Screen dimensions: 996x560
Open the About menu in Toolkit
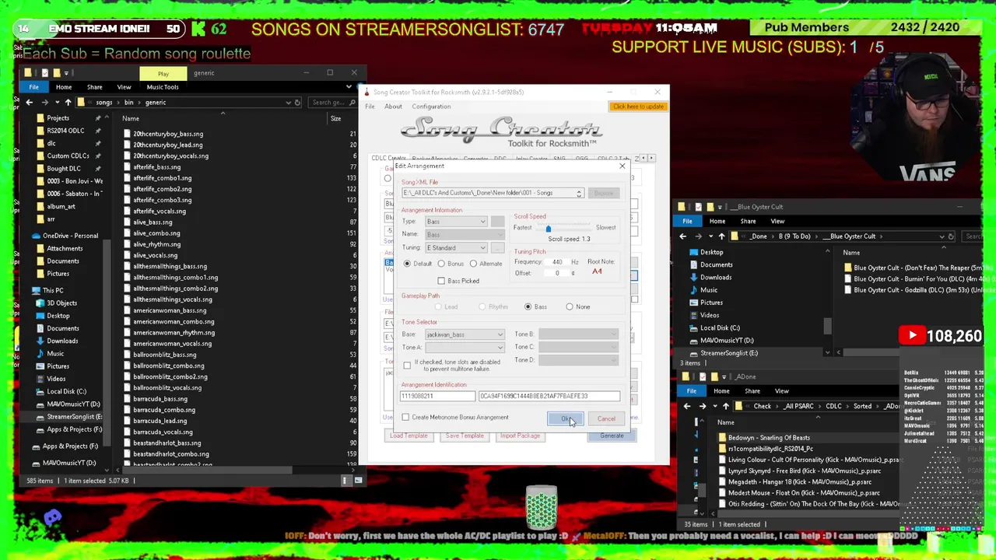pos(393,107)
